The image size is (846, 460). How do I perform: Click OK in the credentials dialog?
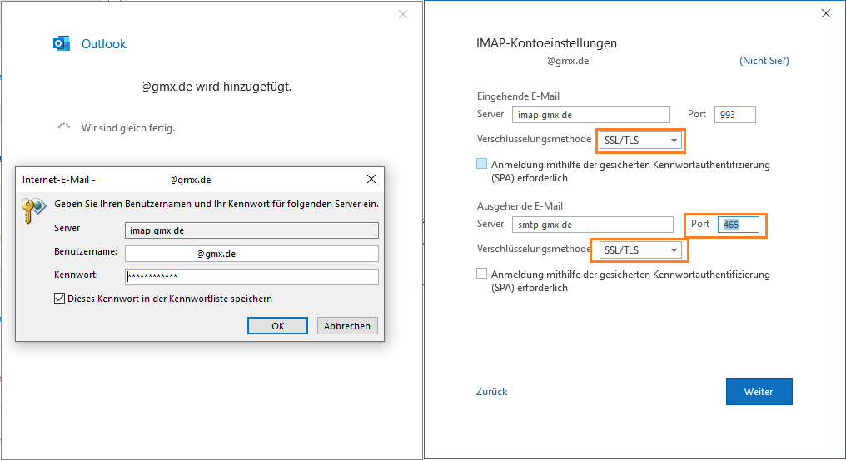coord(277,326)
